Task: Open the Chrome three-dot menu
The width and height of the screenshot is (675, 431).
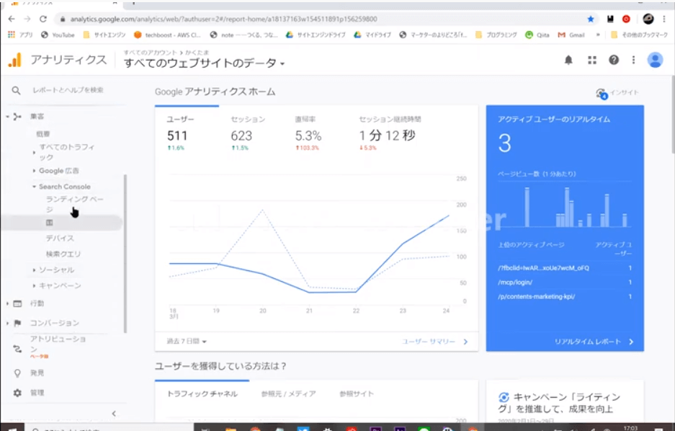Action: [x=665, y=19]
